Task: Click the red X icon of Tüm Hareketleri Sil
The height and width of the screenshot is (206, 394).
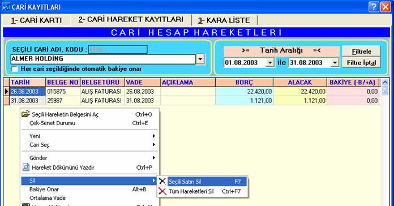Action: (x=162, y=191)
